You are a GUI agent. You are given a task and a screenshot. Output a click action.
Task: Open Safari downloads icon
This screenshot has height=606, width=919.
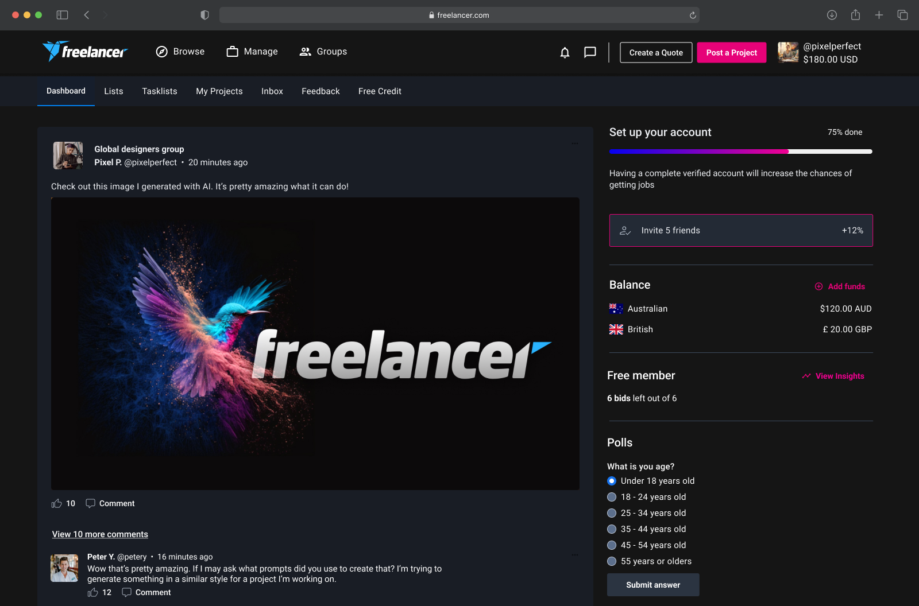pos(832,15)
